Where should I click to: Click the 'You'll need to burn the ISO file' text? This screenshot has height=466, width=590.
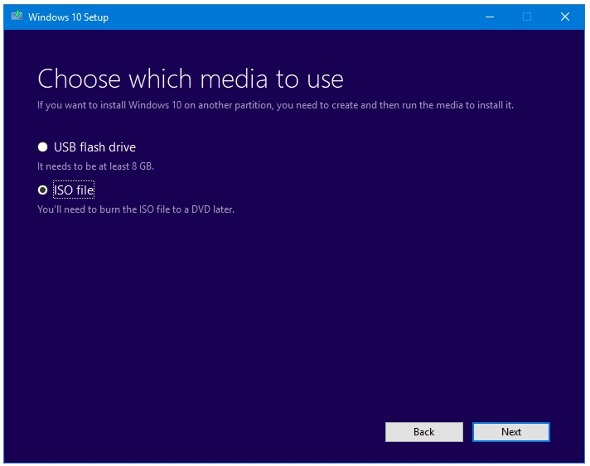[136, 209]
